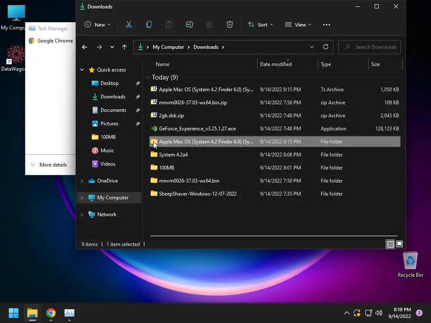
Task: Expand the OneDrive tree node
Action: click(82, 181)
